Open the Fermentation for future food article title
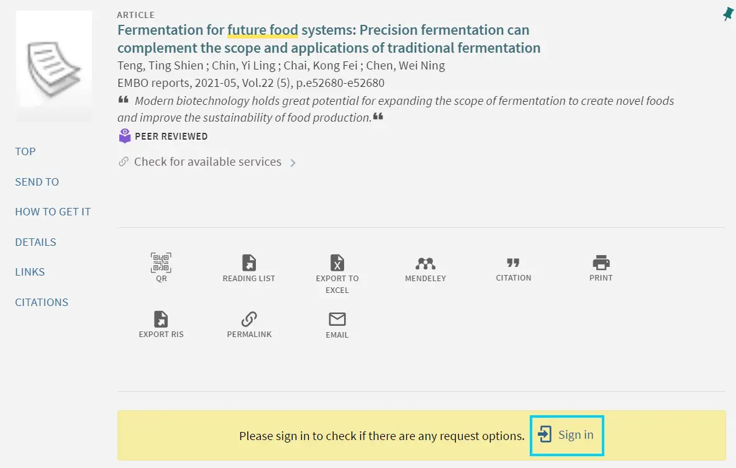Viewport: 736px width, 468px height. coord(329,39)
